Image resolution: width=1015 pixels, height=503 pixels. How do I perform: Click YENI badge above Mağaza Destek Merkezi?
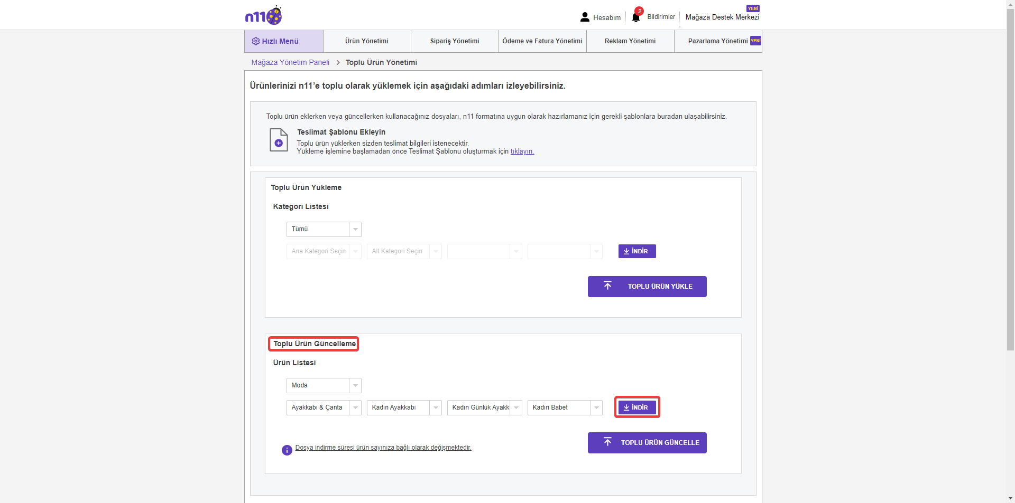coord(753,8)
